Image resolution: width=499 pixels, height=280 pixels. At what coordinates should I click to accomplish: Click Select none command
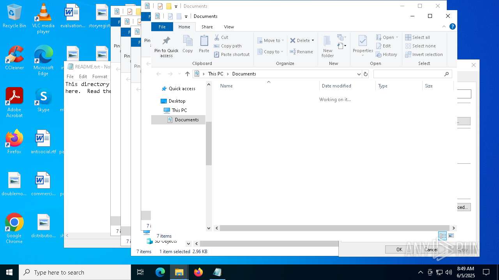[x=421, y=46]
